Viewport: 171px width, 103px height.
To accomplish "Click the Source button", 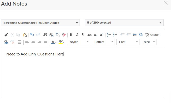I will coord(152,35).
